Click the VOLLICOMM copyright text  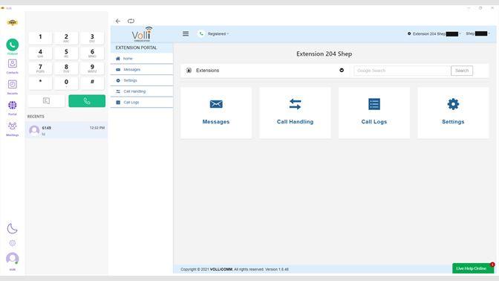(x=221, y=269)
